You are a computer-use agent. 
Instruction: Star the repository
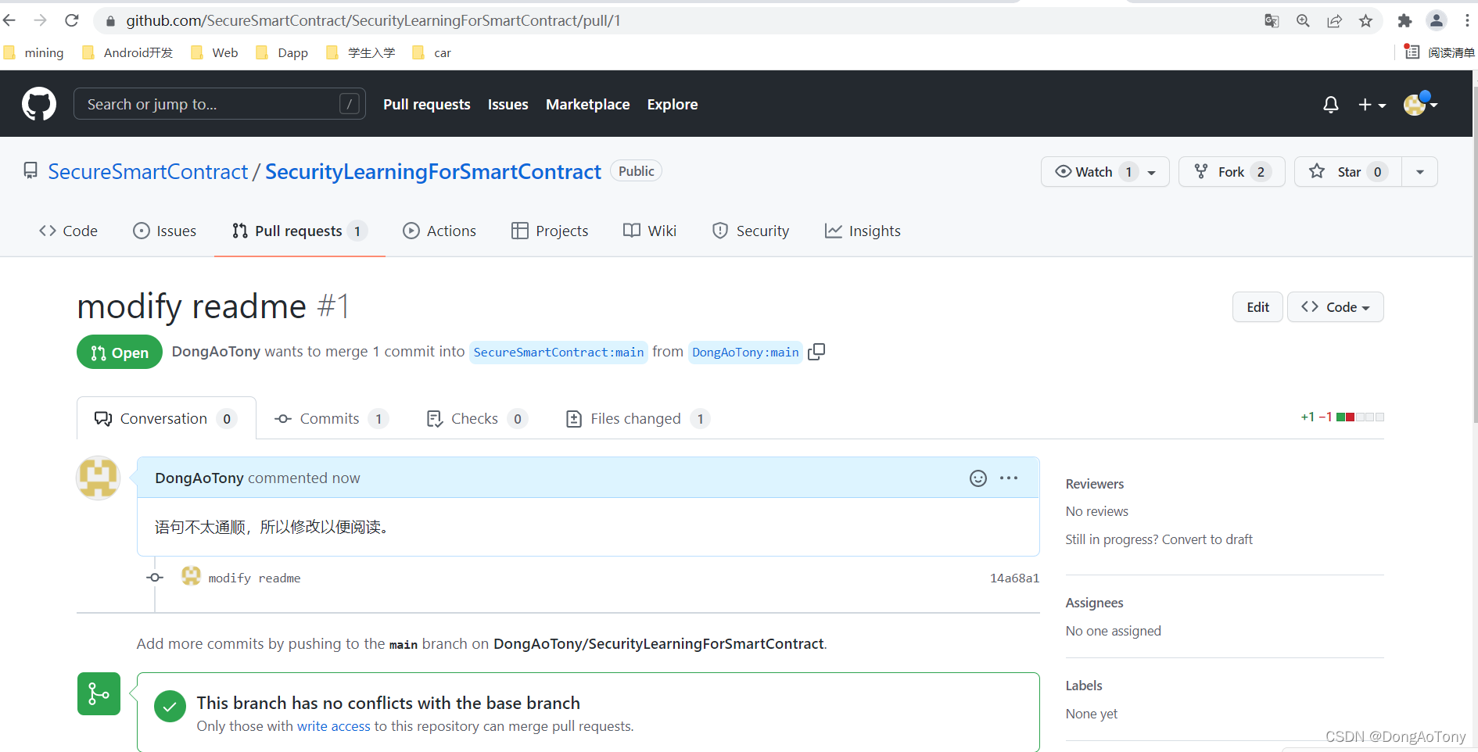click(1348, 171)
